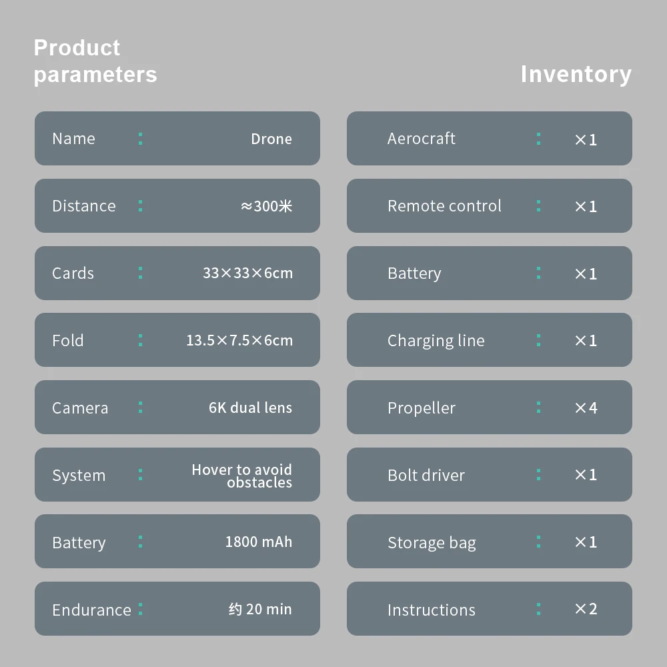Select the Bolt driver inventory item
667x667 pixels.
[x=489, y=475]
